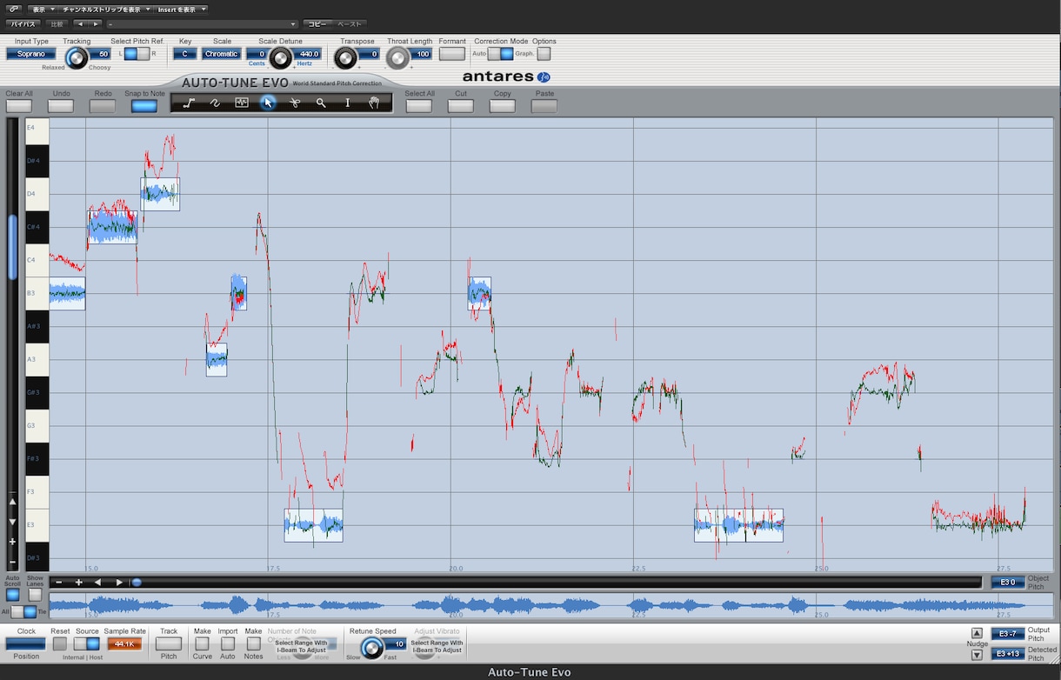This screenshot has width=1061, height=680.
Task: Nudge pitch up arrow
Action: pos(977,633)
